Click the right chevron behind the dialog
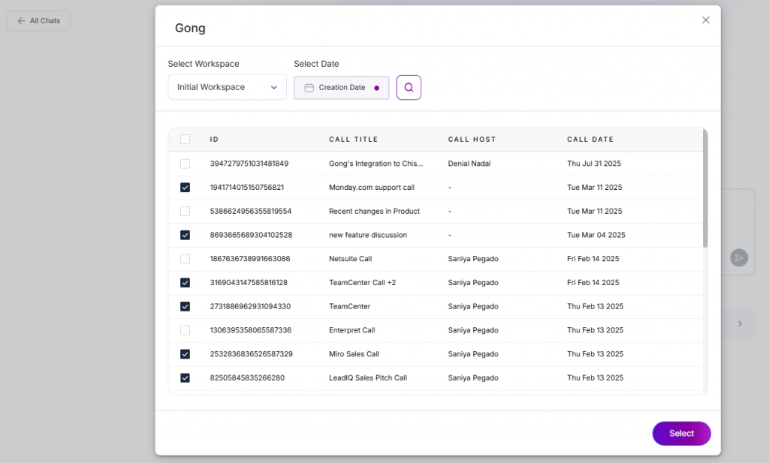 pyautogui.click(x=740, y=324)
